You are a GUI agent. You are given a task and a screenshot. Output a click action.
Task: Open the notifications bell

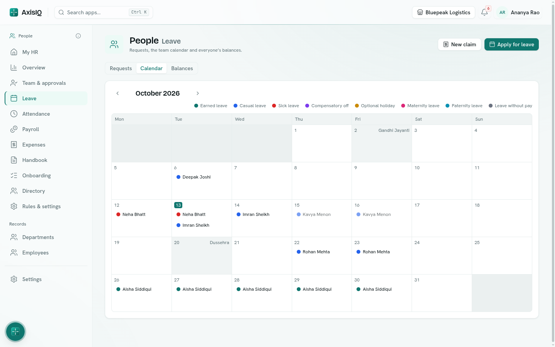[x=484, y=12]
